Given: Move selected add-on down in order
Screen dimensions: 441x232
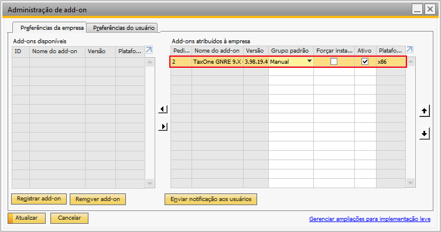Looking at the screenshot, I should click(x=425, y=134).
